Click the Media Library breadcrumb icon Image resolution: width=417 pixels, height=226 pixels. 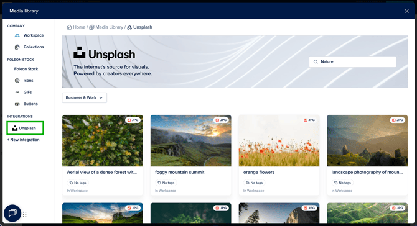point(91,27)
